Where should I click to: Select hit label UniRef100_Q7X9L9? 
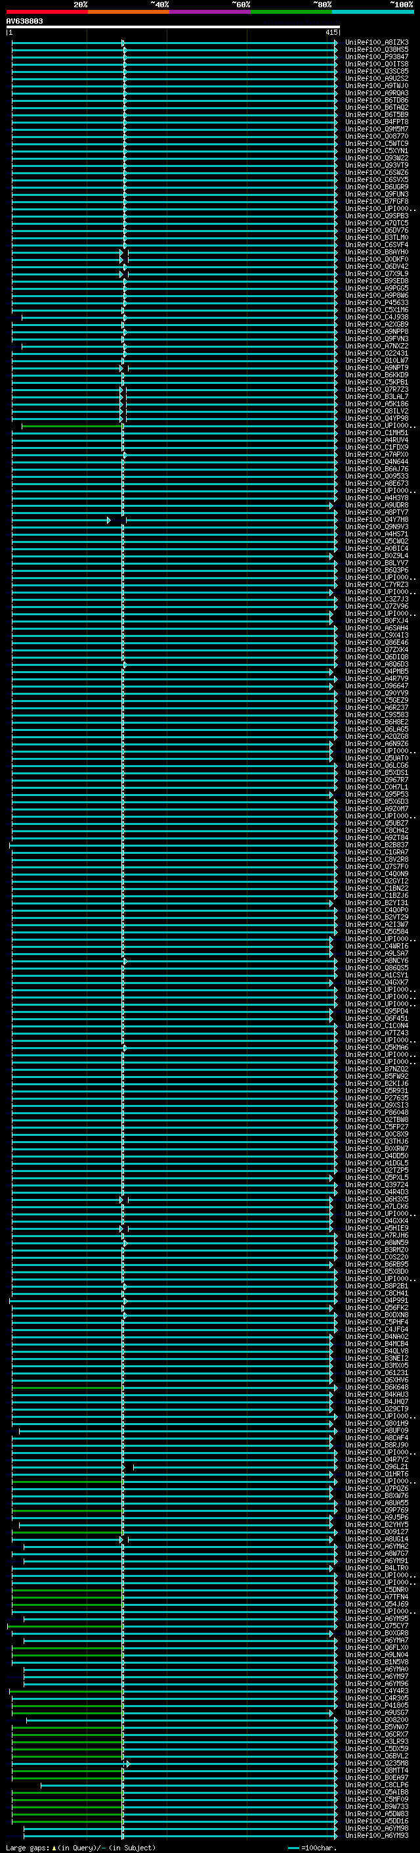tap(377, 273)
